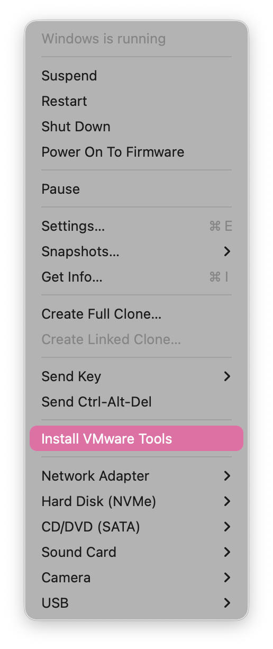This screenshot has width=273, height=649.
Task: Open Settings... menu item
Action: coord(136,226)
